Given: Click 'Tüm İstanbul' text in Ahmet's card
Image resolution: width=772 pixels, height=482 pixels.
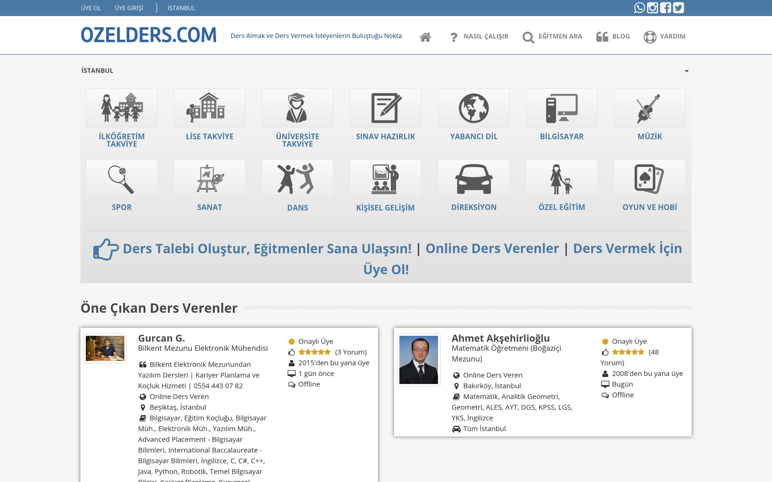Looking at the screenshot, I should (485, 429).
